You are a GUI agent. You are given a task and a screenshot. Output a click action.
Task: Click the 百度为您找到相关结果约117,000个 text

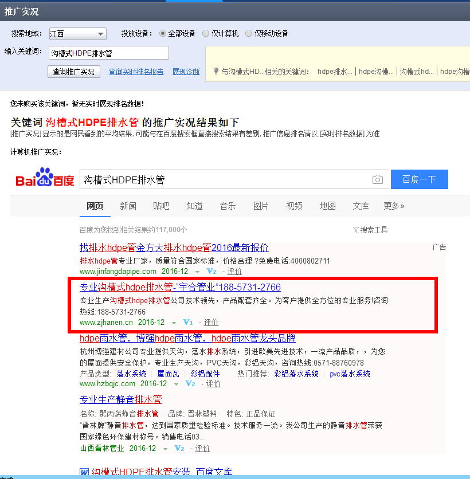[133, 230]
